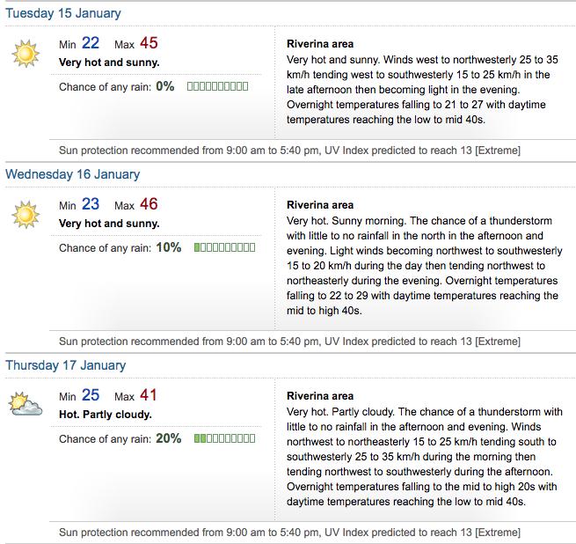Image resolution: width=576 pixels, height=544 pixels.
Task: Select Thursday's max temperature 41
Action: [x=149, y=395]
